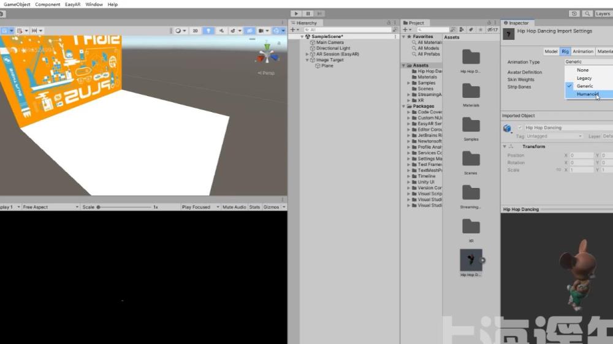This screenshot has height=344, width=613.
Task: Click the Position X input field
Action: tap(582, 155)
